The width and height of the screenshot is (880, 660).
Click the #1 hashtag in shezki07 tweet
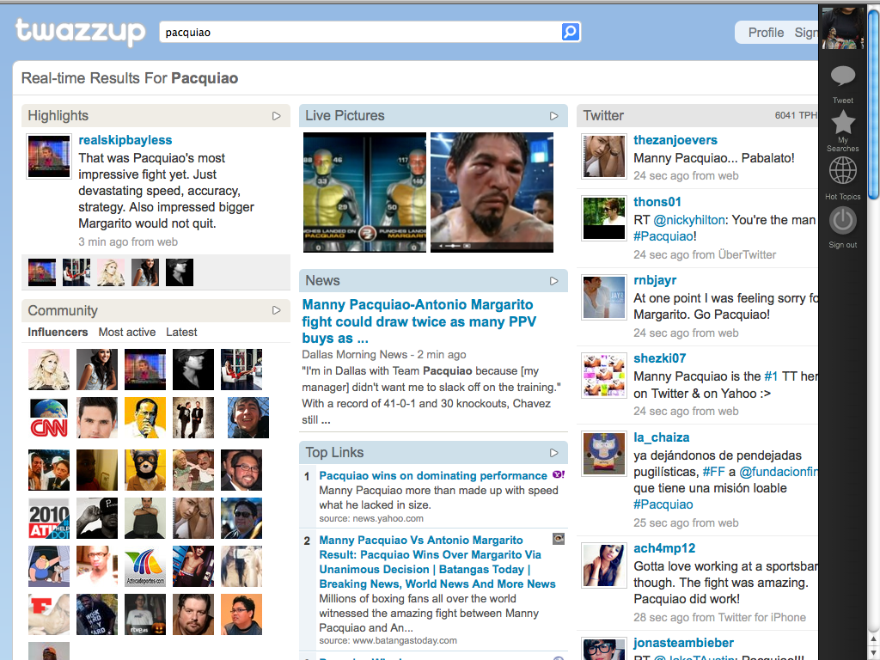coord(771,376)
